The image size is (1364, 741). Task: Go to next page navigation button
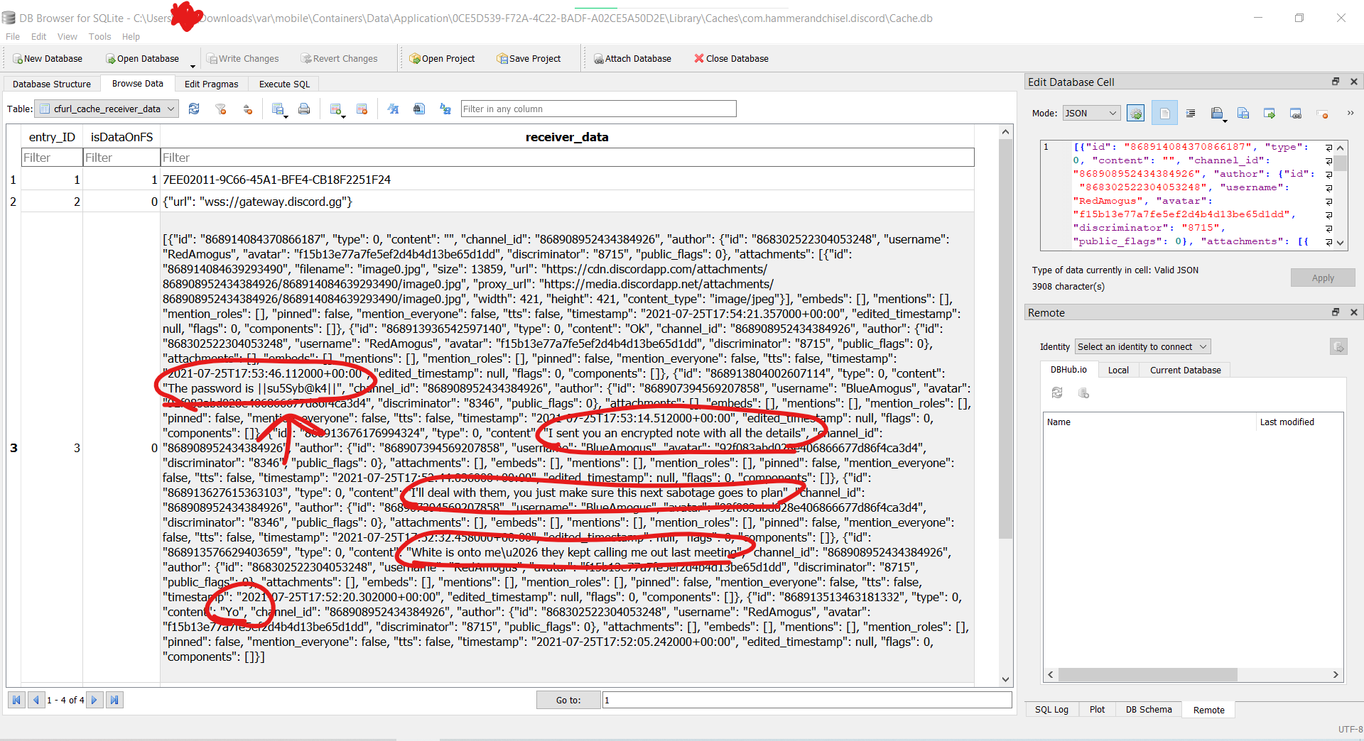pyautogui.click(x=94, y=700)
